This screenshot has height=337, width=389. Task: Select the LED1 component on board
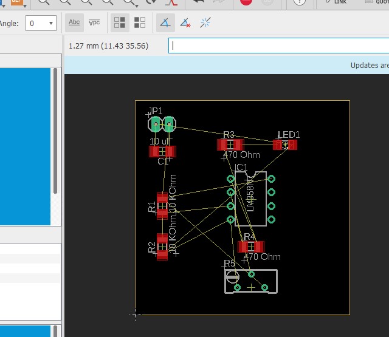(285, 145)
